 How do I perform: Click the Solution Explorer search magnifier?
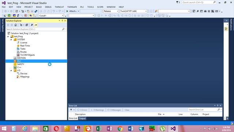point(63,29)
